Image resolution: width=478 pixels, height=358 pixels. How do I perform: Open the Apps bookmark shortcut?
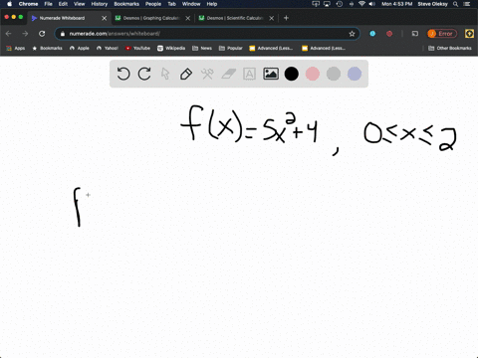[x=16, y=48]
